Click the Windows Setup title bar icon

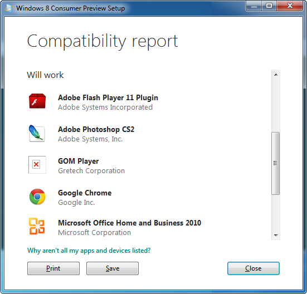tap(8, 8)
